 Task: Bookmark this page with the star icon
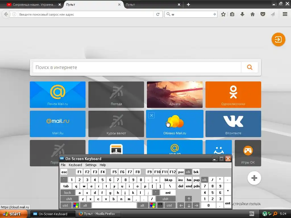pos(223,14)
